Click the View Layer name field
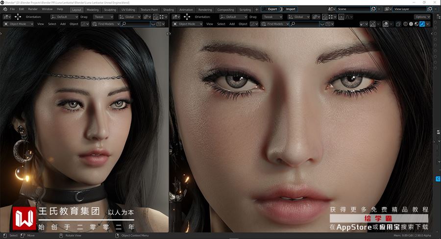441x239 pixels. (409, 9)
